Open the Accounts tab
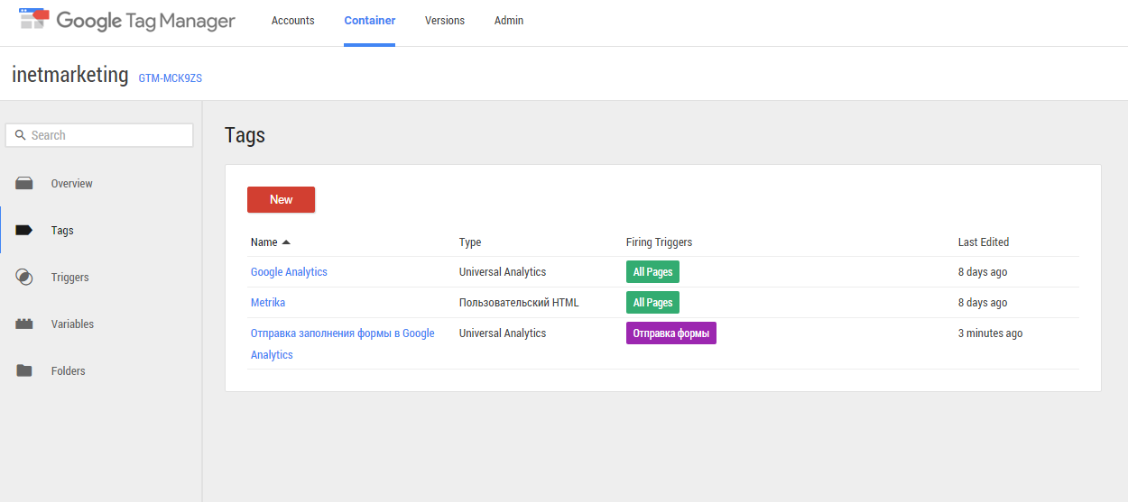This screenshot has width=1128, height=502. (x=293, y=21)
